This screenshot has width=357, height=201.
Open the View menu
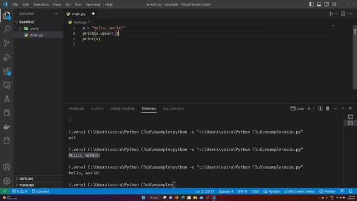(57, 4)
